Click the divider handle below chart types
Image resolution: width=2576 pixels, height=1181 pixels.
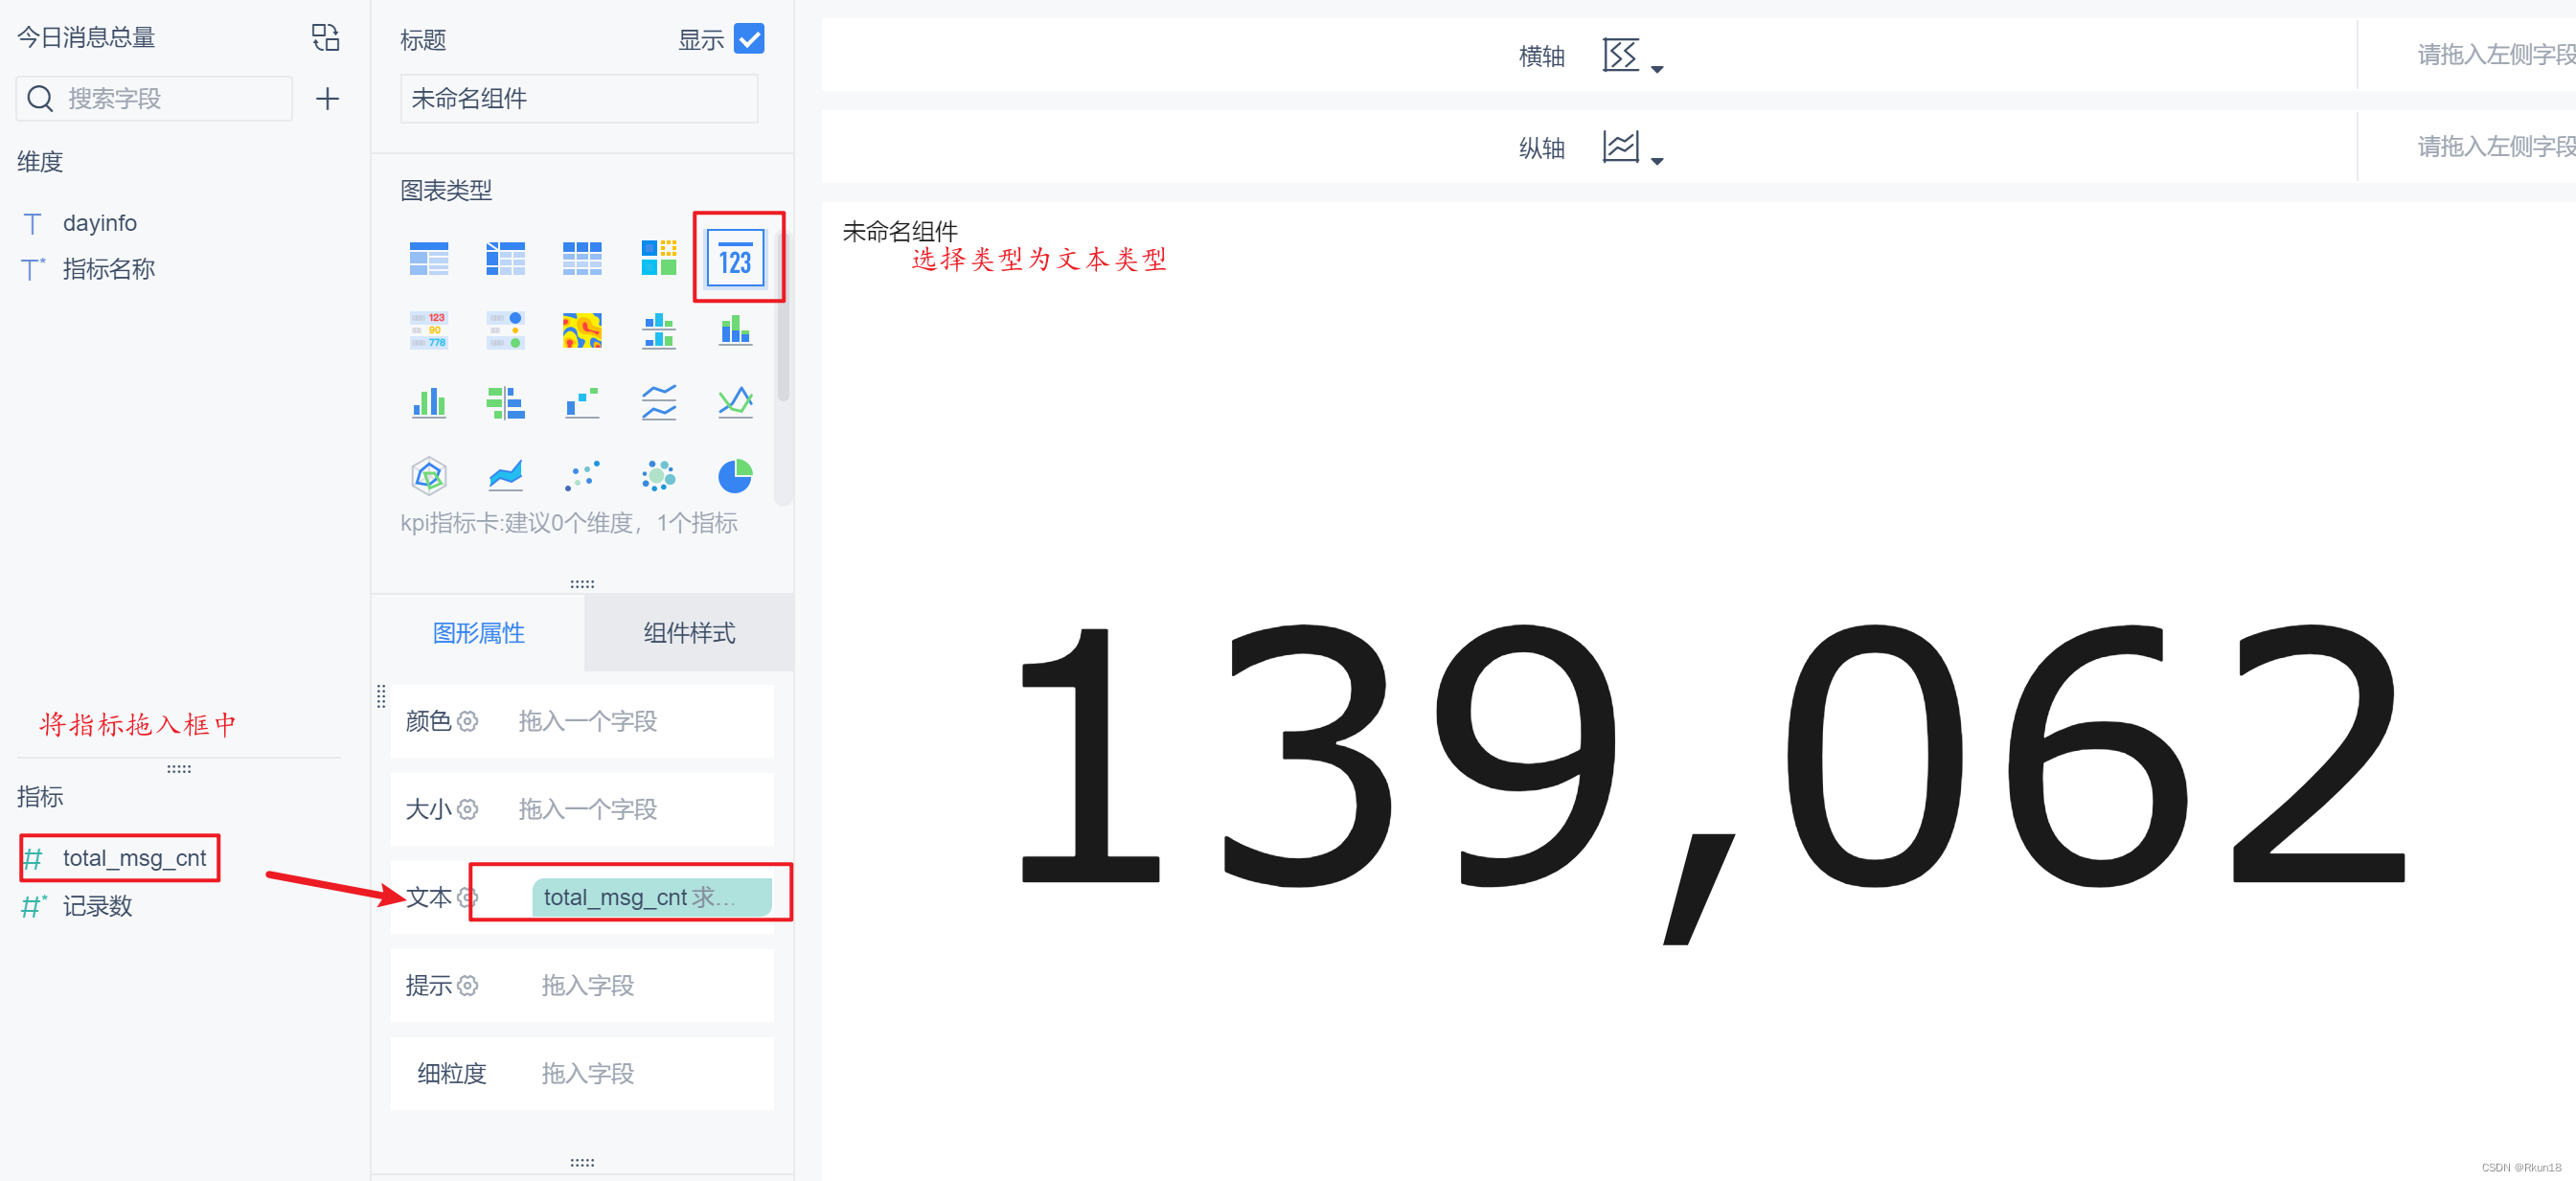pyautogui.click(x=582, y=583)
